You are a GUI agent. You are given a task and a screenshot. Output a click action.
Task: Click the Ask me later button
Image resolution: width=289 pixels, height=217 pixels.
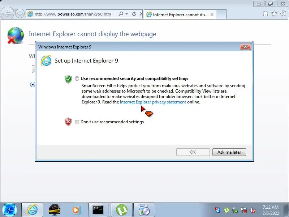pos(229,152)
